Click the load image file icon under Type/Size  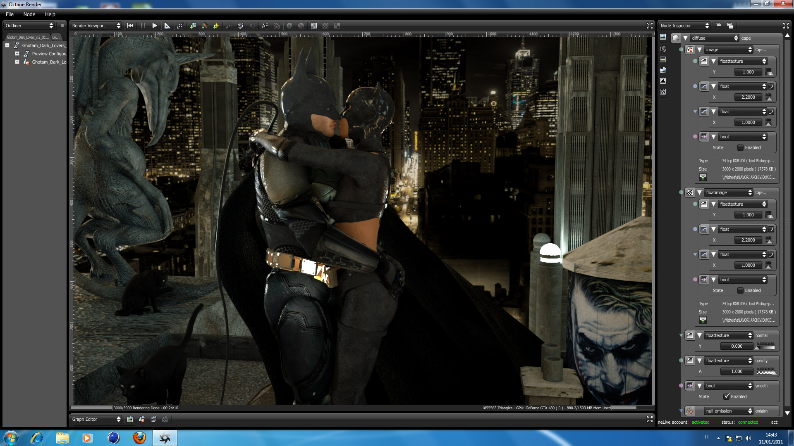pyautogui.click(x=703, y=178)
